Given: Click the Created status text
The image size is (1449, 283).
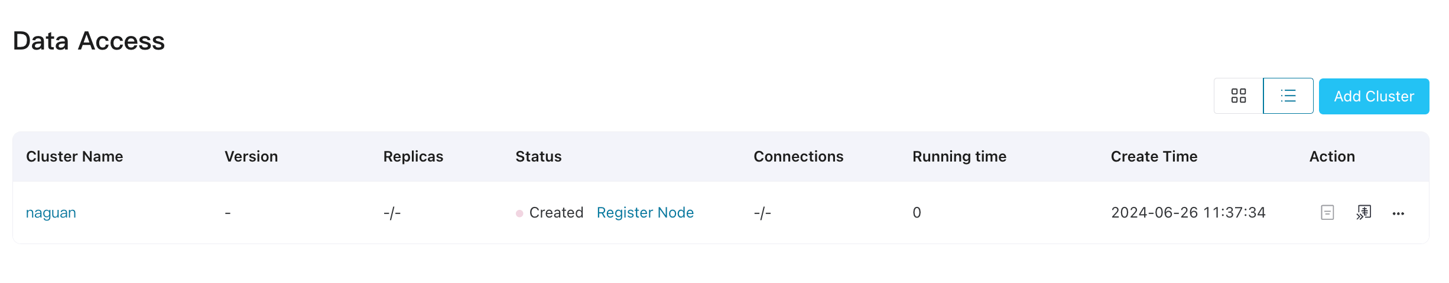Looking at the screenshot, I should coord(556,213).
